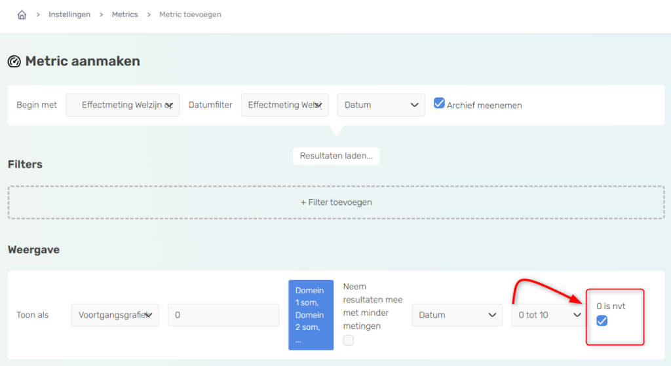Click the Filters section heading
The height and width of the screenshot is (366, 671).
(26, 164)
